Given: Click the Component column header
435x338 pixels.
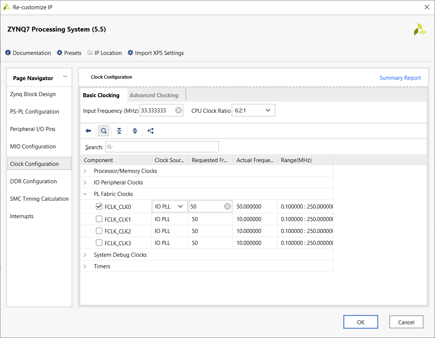Looking at the screenshot, I should click(116, 160).
